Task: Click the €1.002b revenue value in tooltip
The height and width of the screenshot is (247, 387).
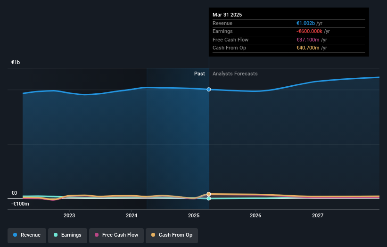Action: [305, 23]
